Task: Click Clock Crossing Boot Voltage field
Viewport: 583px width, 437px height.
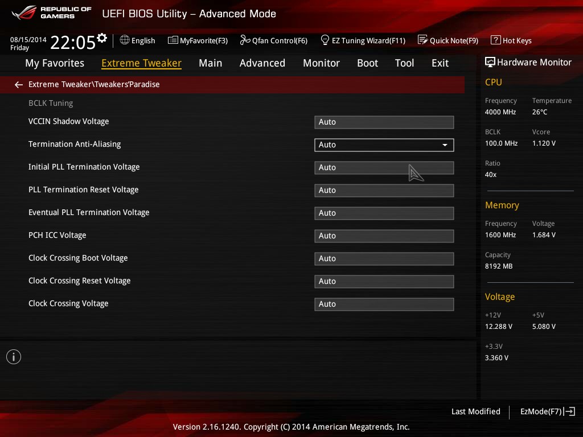Action: 384,259
